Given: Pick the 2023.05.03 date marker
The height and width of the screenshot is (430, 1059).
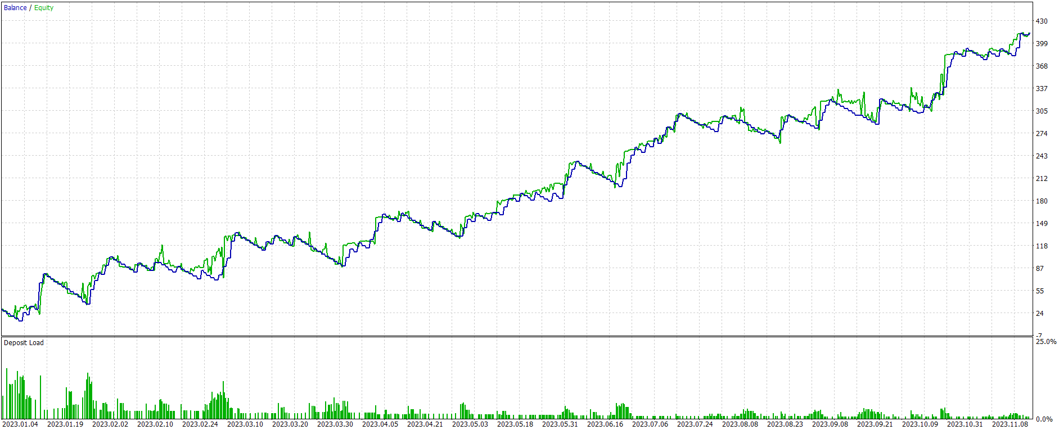Looking at the screenshot, I should [x=470, y=424].
